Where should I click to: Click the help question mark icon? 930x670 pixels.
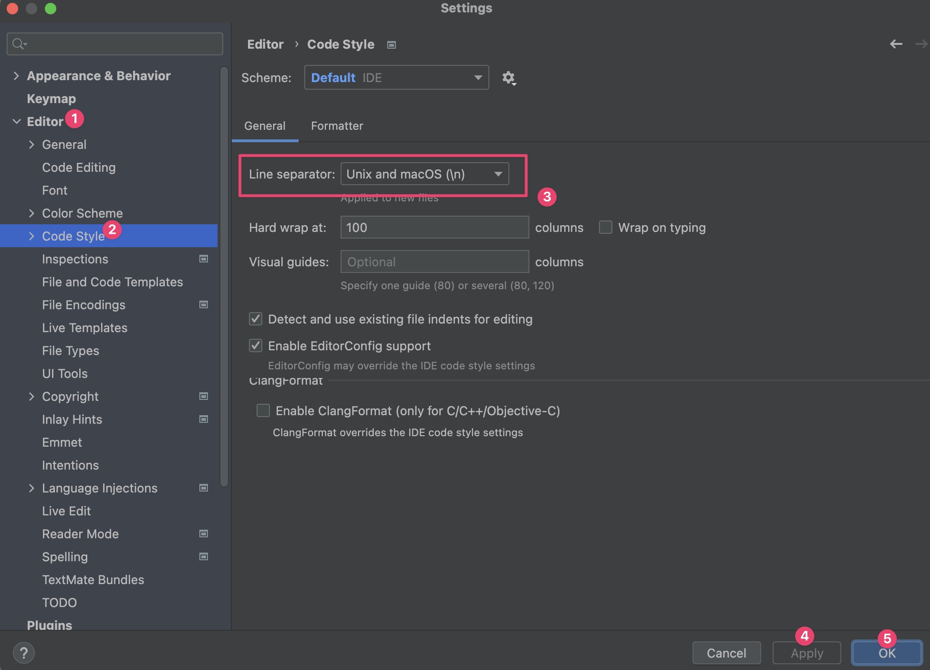point(23,653)
